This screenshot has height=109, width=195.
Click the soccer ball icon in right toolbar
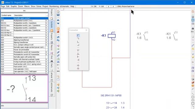(193, 79)
